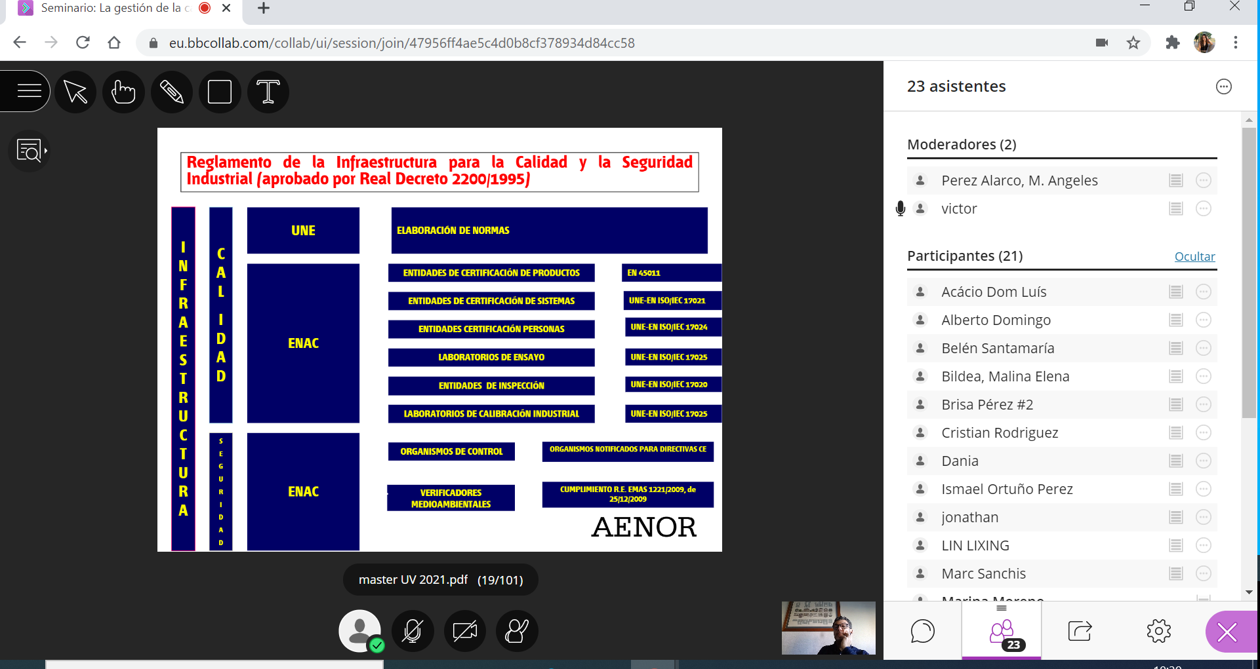The image size is (1260, 669).
Task: Open the session hamburger menu
Action: click(28, 91)
